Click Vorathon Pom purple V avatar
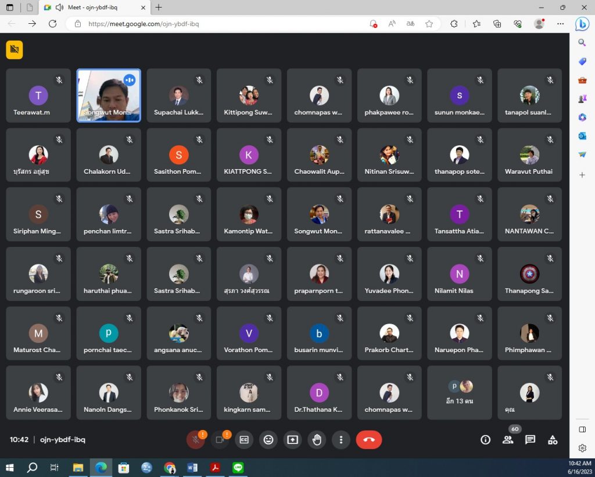The width and height of the screenshot is (595, 477). [249, 333]
